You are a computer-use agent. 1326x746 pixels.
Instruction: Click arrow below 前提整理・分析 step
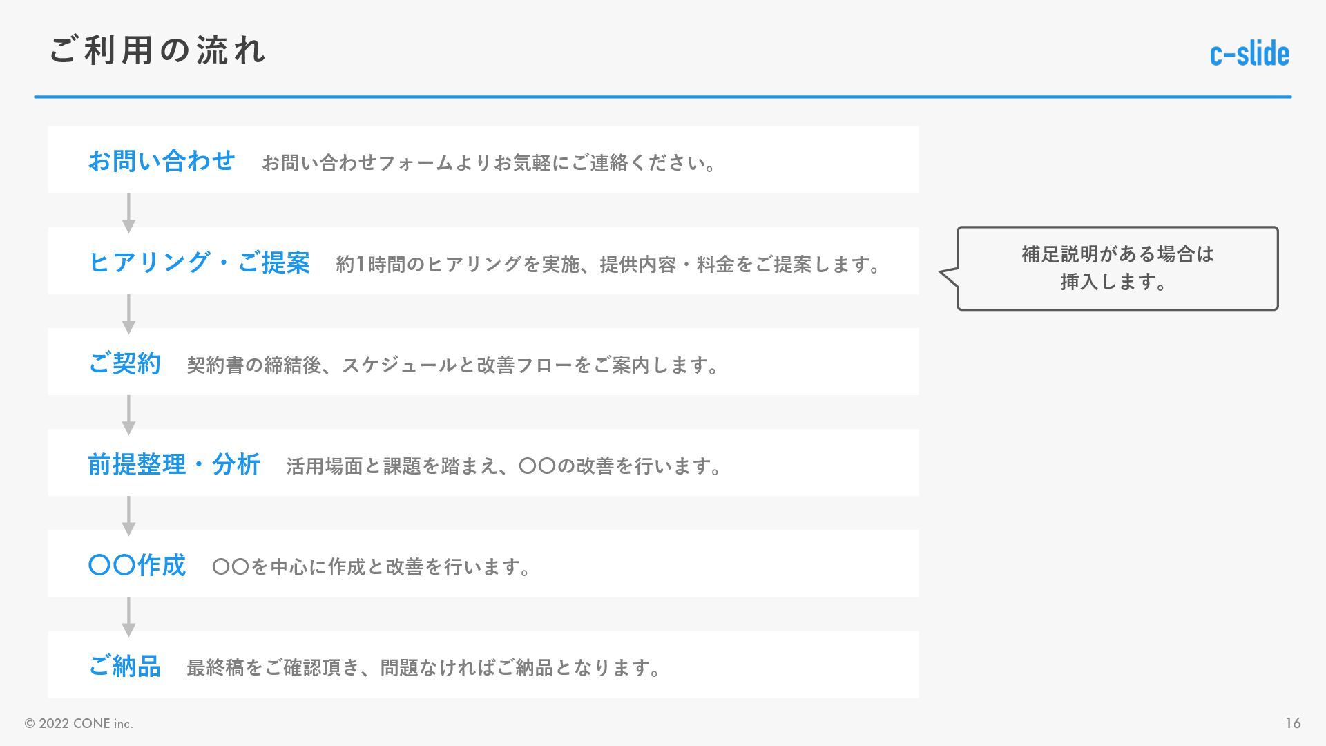pyautogui.click(x=128, y=515)
